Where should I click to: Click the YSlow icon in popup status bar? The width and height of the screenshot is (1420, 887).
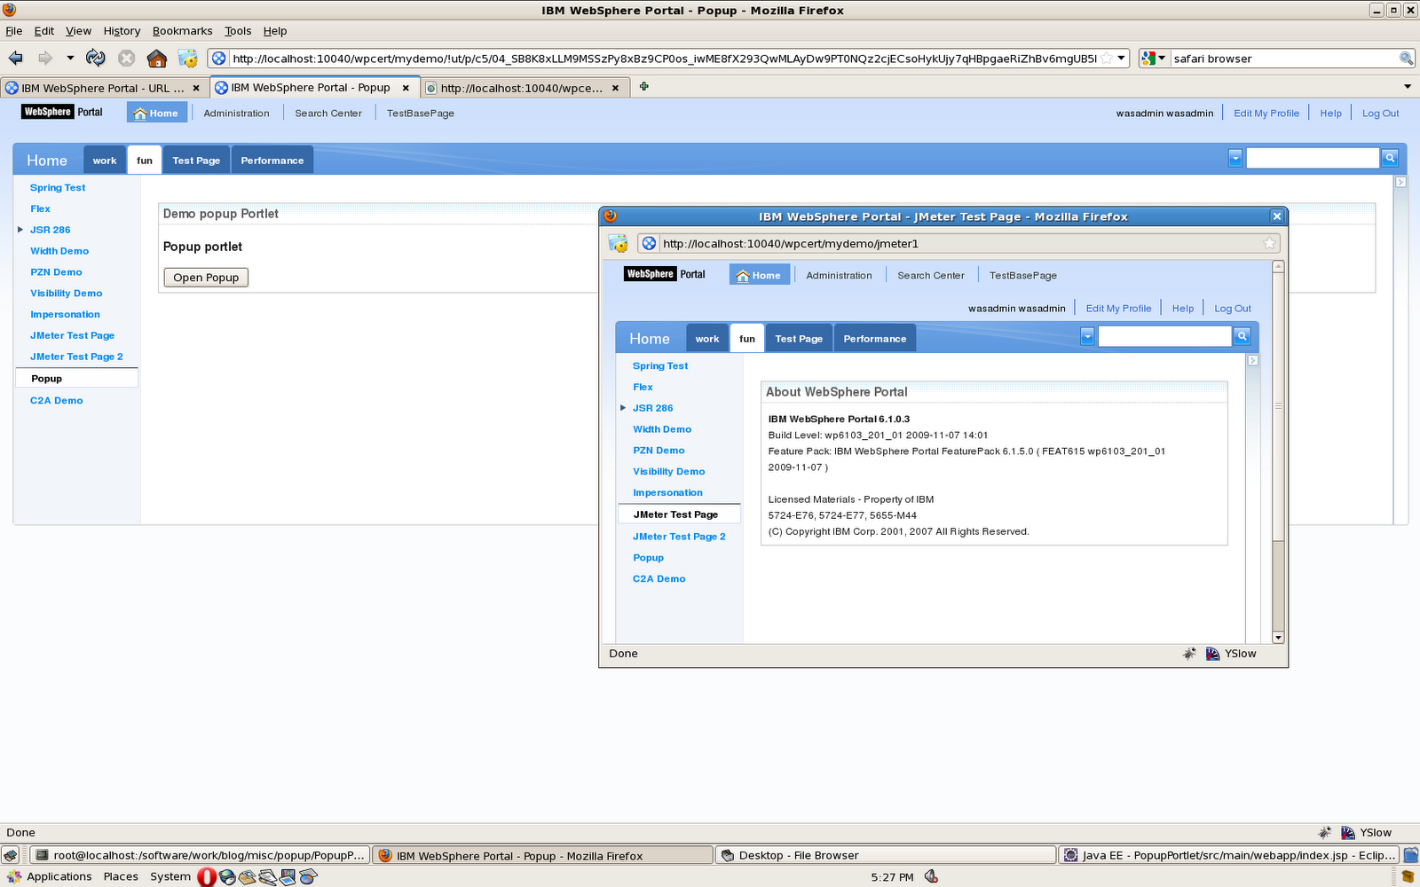[x=1213, y=654]
